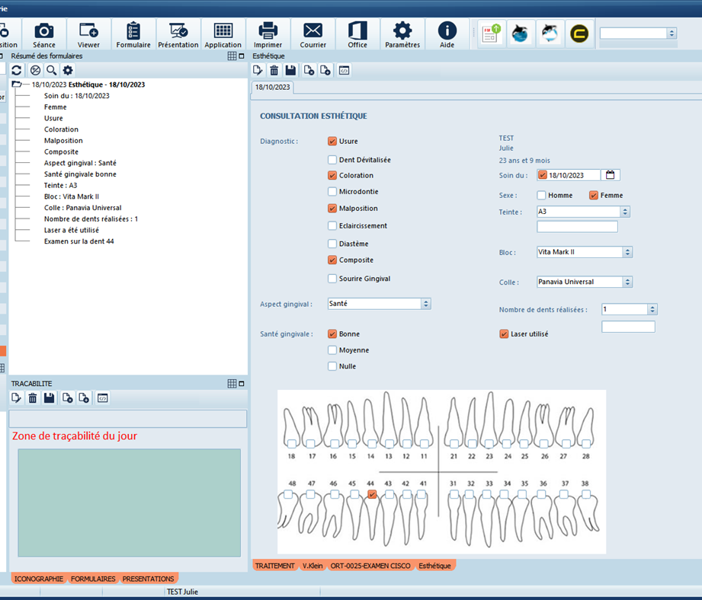This screenshot has width=702, height=600.
Task: Open the Aspect gingival dropdown
Action: 426,303
